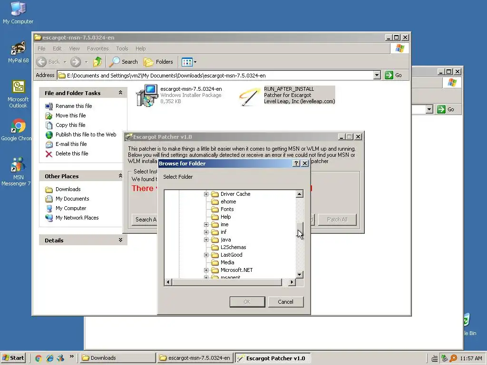Open the Help menu
The image size is (487, 365).
pos(140,48)
